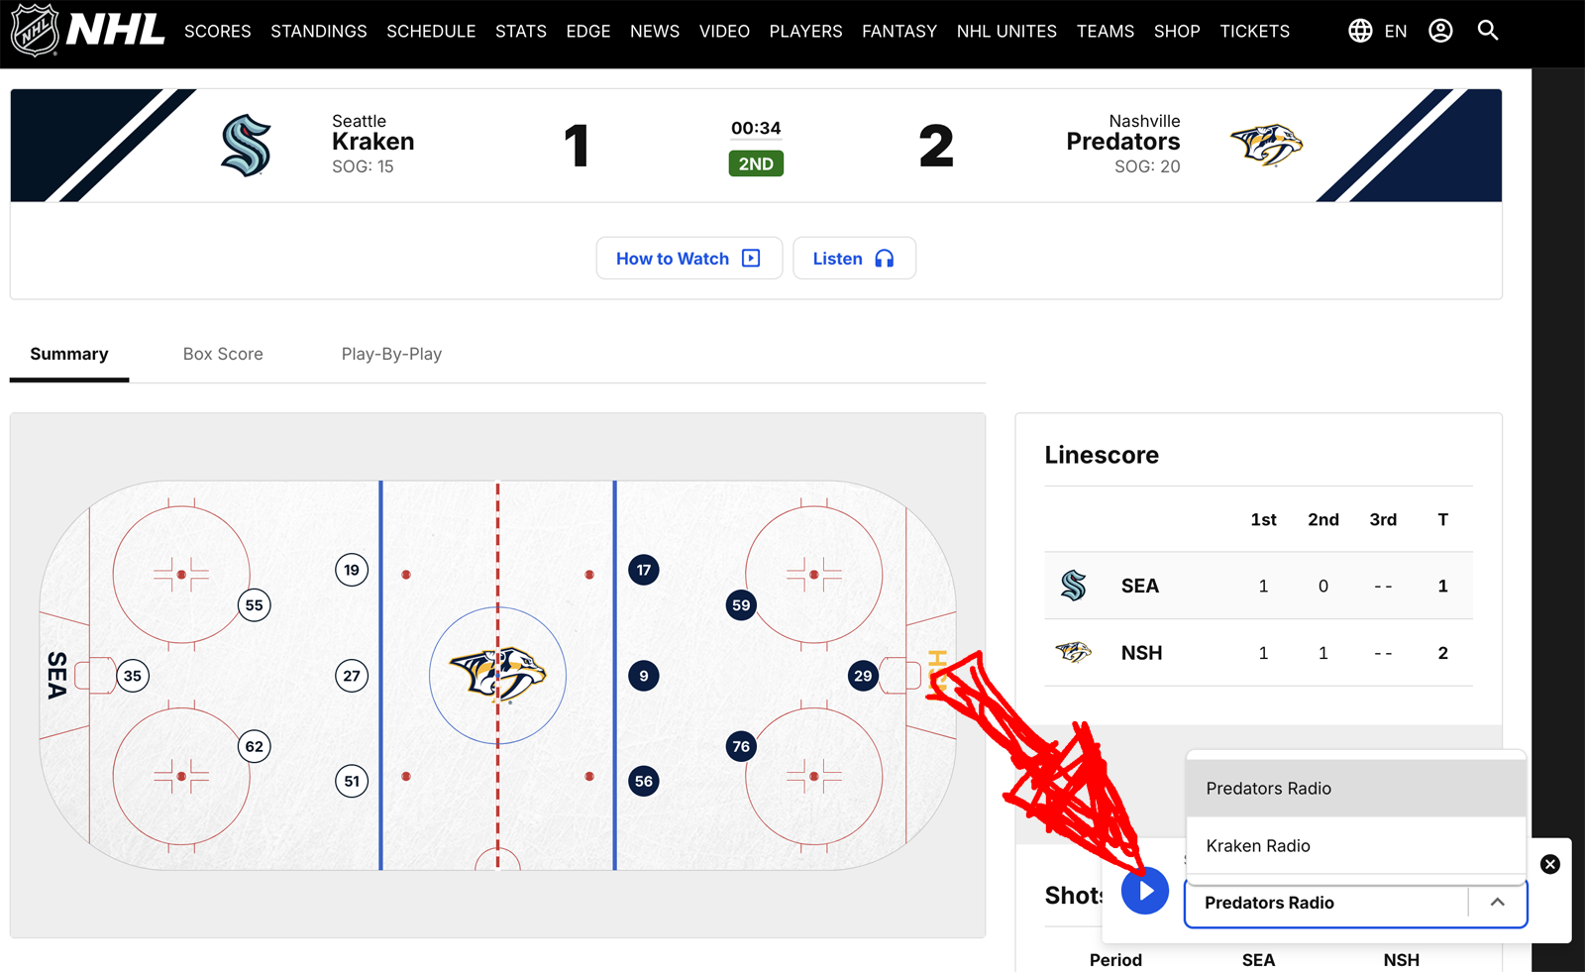Open FANTASY in the top navigation
The image size is (1585, 972).
(899, 31)
